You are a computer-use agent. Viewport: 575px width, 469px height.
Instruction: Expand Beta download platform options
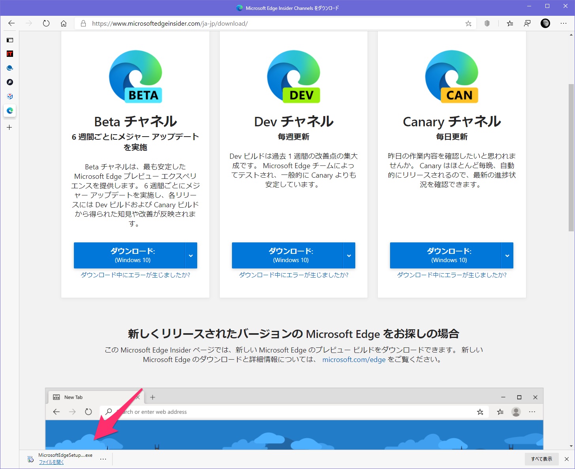(191, 255)
